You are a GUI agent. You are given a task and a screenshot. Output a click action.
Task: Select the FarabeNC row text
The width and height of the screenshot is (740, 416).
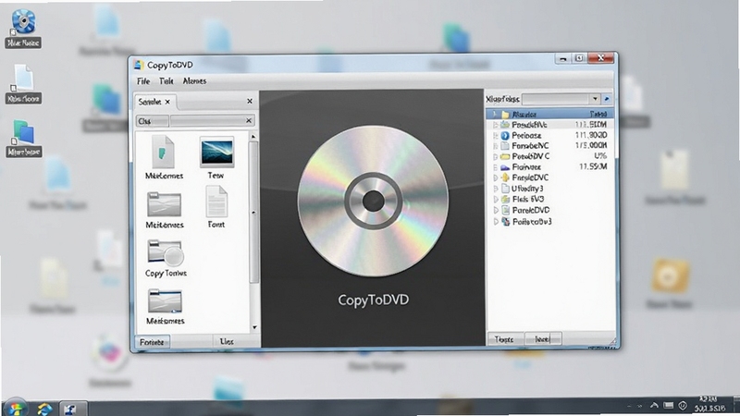(x=530, y=146)
